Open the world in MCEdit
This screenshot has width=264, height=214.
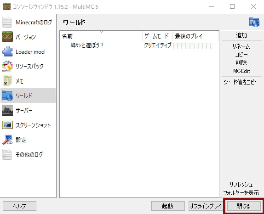tap(241, 71)
